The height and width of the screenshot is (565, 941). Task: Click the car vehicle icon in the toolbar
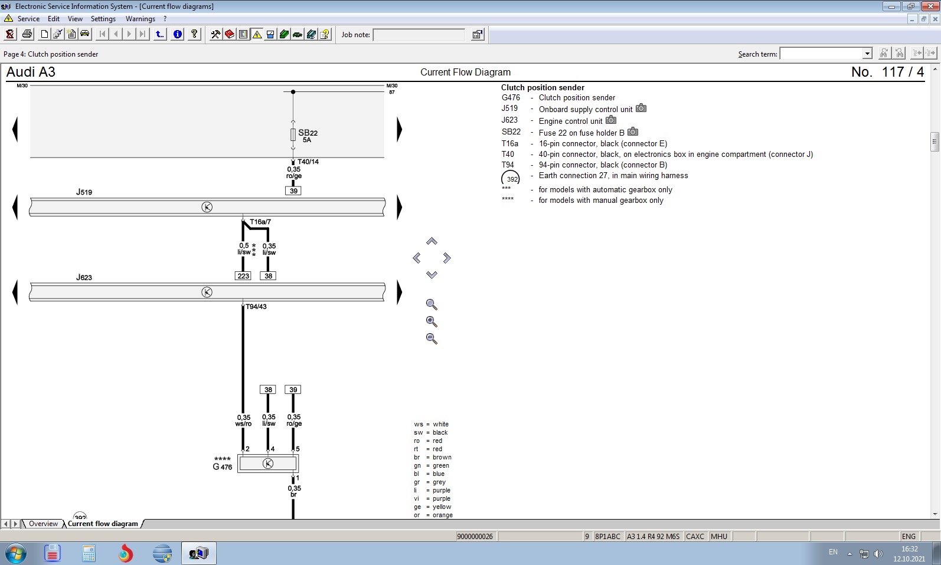pos(85,34)
